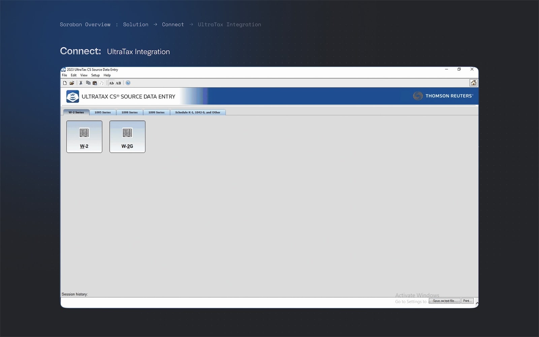Click the New document toolbar icon

tap(65, 83)
